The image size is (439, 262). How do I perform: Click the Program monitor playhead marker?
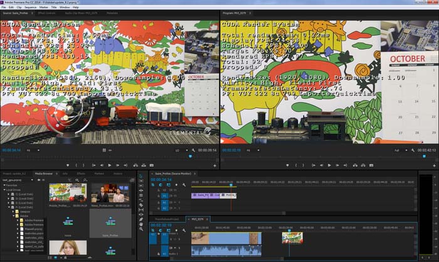point(424,156)
